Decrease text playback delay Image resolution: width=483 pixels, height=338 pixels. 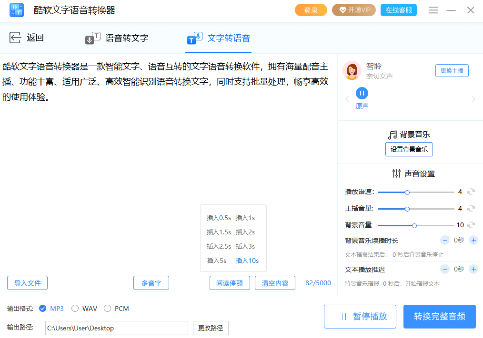tap(444, 270)
